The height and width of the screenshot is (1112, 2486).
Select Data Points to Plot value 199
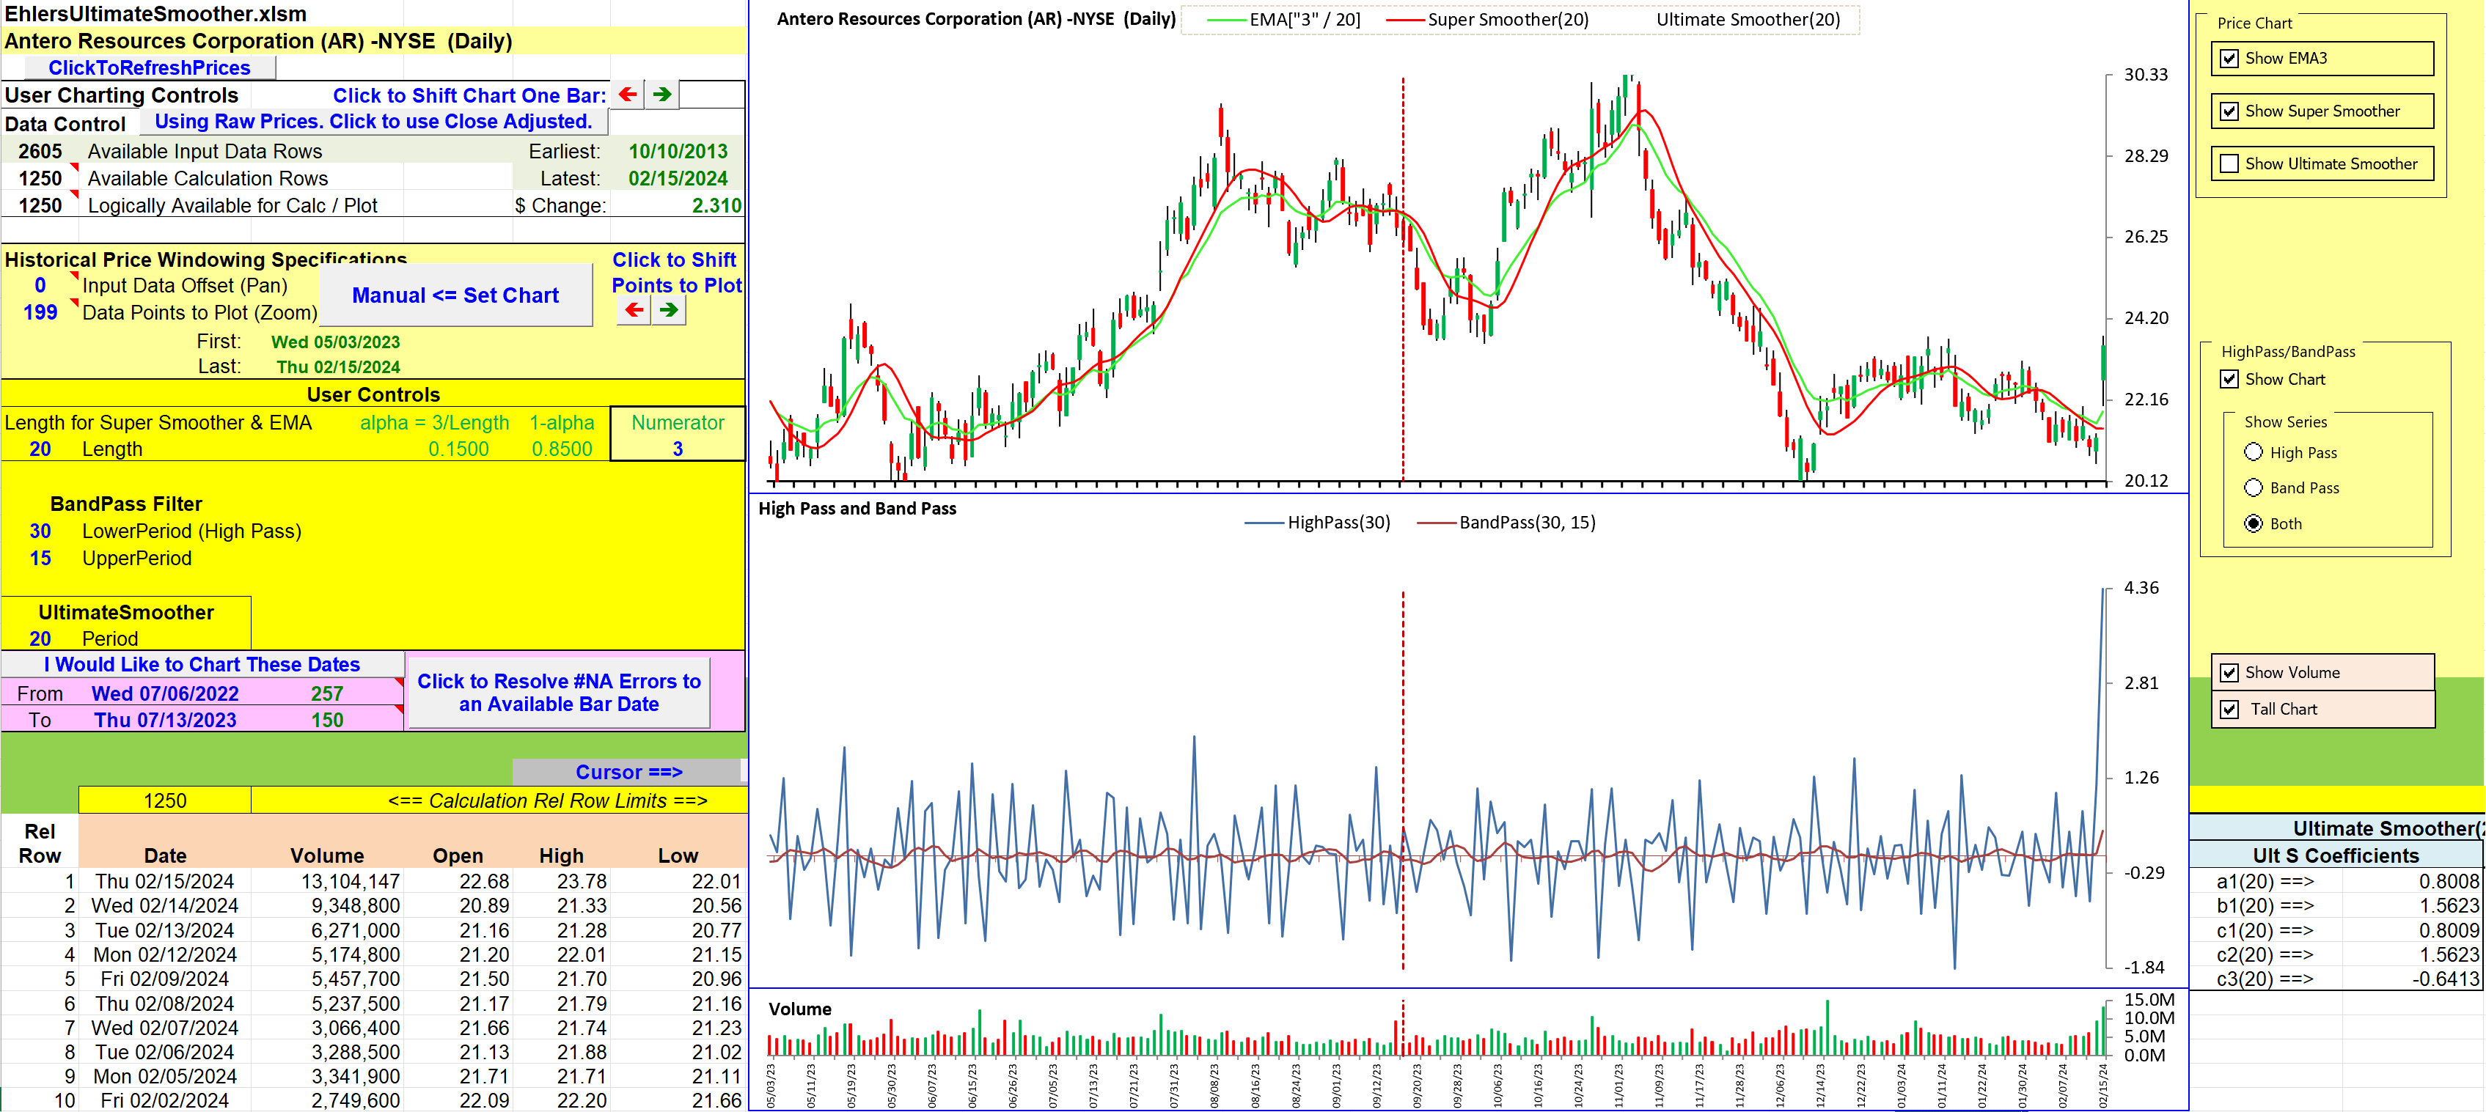(40, 312)
